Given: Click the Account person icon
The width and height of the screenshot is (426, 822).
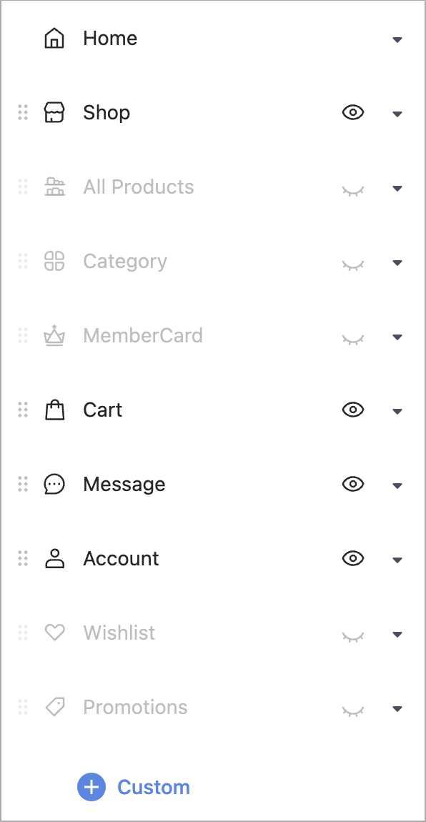Looking at the screenshot, I should 54,559.
